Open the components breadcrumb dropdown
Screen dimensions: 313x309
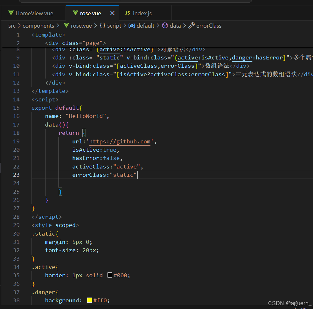pos(38,26)
